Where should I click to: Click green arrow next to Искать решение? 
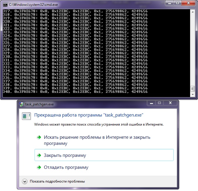(x=39, y=137)
